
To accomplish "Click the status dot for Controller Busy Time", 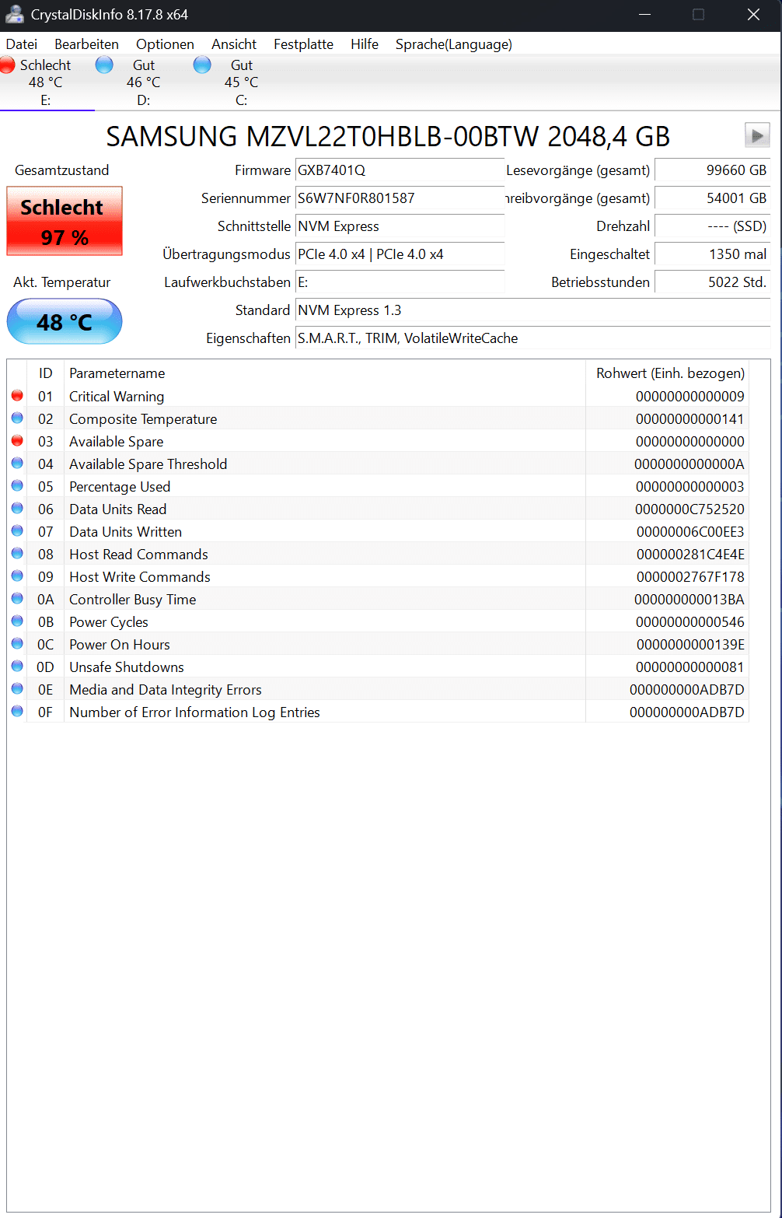I will tap(17, 598).
